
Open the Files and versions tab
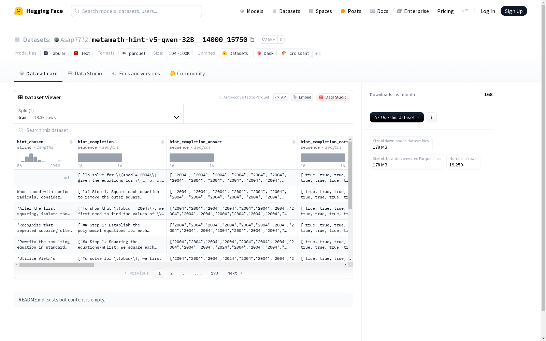click(136, 74)
